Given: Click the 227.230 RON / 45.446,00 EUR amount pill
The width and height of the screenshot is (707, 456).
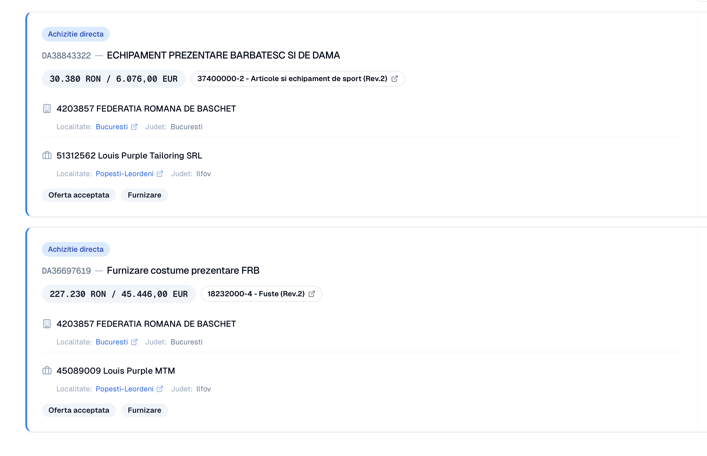Looking at the screenshot, I should [x=119, y=294].
